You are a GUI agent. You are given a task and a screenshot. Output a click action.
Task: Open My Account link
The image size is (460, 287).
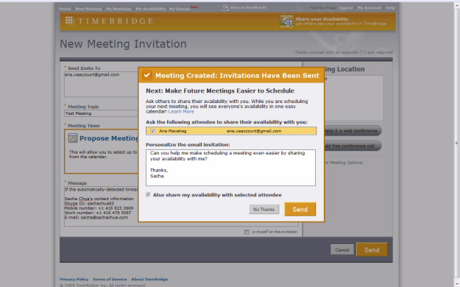point(369,7)
